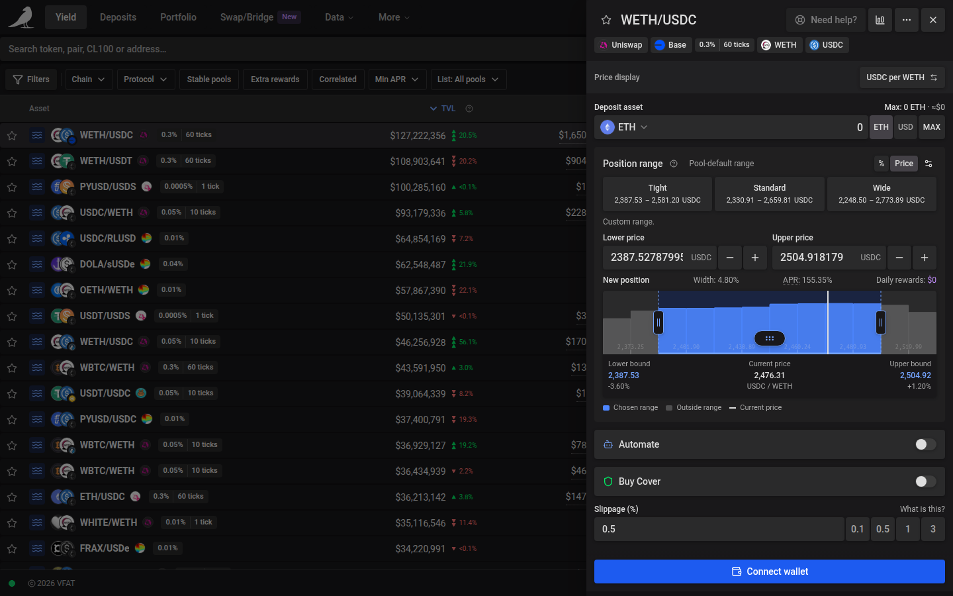Viewport: 953px width, 596px height.
Task: Choose the Wide range preset
Action: pyautogui.click(x=882, y=194)
